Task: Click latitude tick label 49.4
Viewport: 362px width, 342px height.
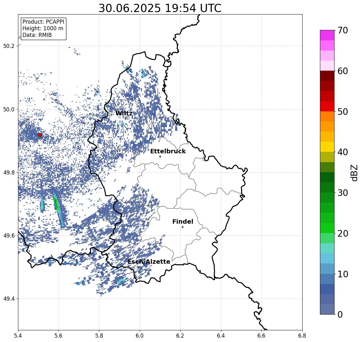Action: [x=9, y=299]
